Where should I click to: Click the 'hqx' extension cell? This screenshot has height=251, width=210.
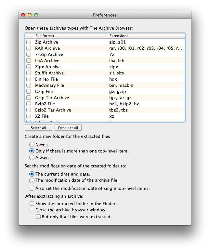coord(147,79)
